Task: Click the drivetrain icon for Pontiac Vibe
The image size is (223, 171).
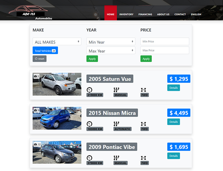Action: [x=143, y=158]
